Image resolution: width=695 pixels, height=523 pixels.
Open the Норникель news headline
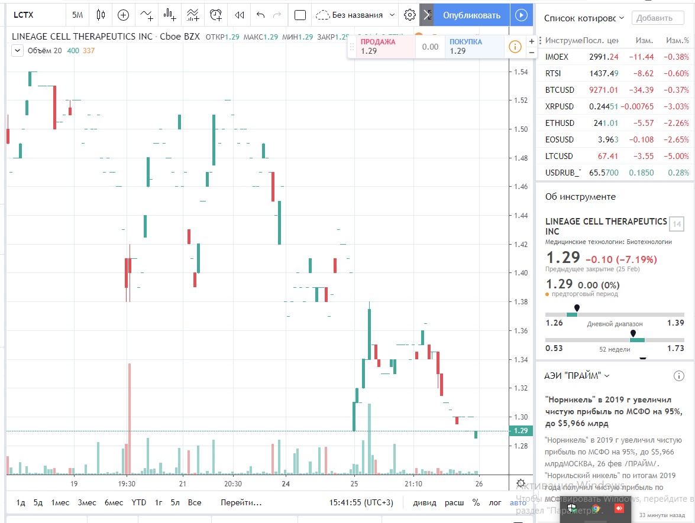click(613, 411)
